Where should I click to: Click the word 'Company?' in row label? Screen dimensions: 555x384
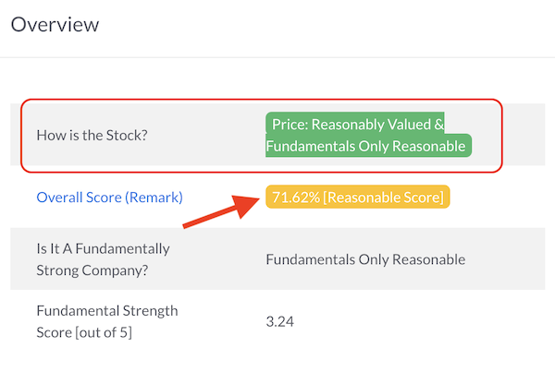coord(115,270)
